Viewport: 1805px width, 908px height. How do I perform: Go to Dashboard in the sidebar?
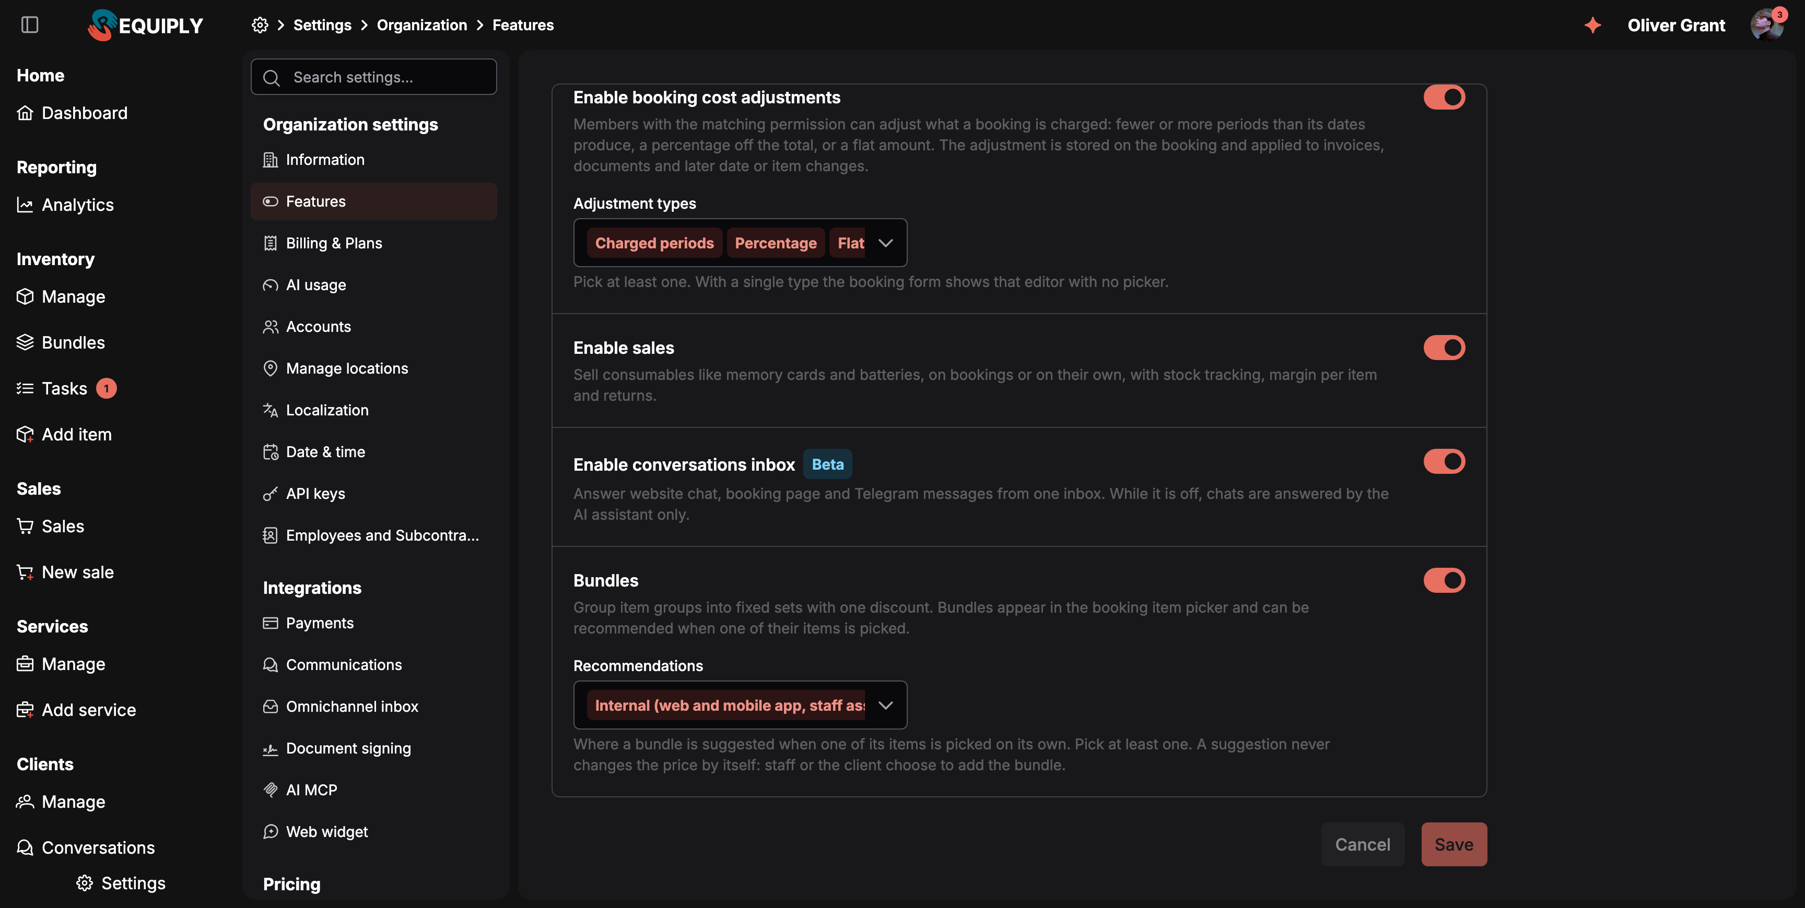tap(72, 113)
